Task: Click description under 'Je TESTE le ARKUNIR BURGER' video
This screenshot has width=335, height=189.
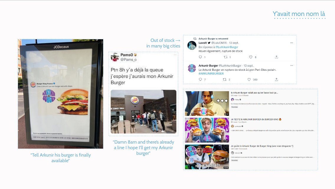Action: (x=272, y=130)
